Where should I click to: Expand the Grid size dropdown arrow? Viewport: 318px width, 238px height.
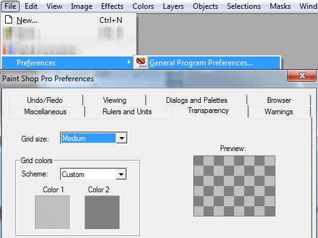121,138
